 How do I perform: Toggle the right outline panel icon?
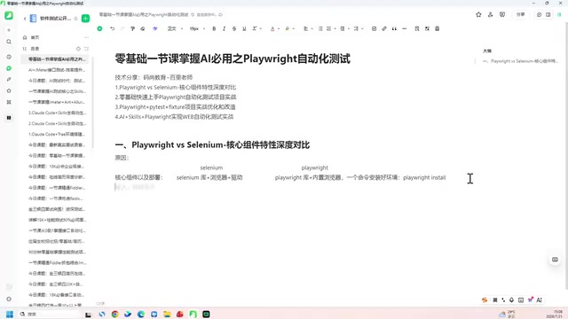click(x=548, y=14)
